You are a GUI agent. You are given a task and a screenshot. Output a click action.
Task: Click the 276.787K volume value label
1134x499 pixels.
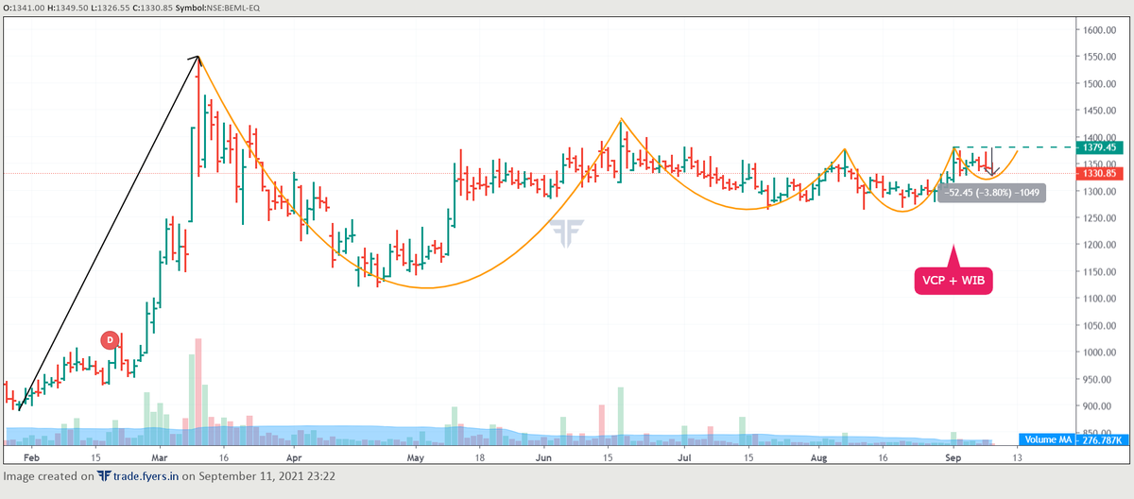[x=1100, y=440]
